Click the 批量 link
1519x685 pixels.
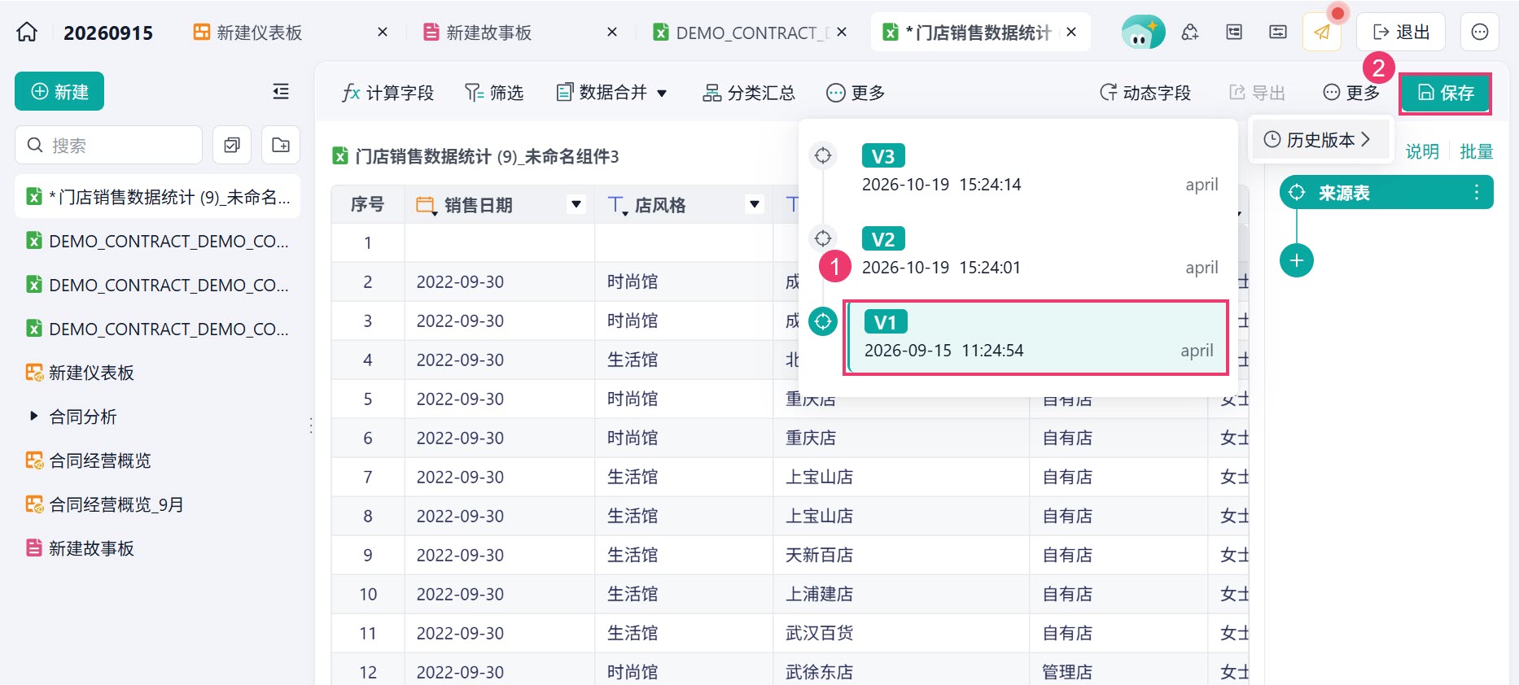pos(1476,151)
